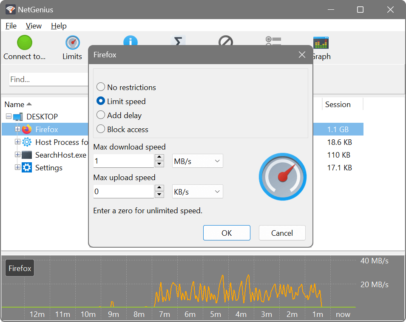The height and width of the screenshot is (322, 406).
Task: Click the Firefox icon in the tree
Action: coord(27,129)
